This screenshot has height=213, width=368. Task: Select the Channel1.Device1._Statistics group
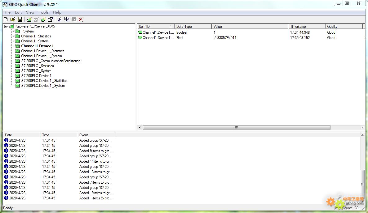[x=43, y=51]
